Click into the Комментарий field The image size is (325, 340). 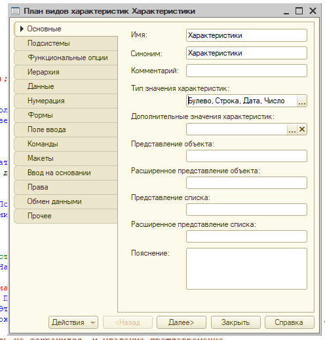click(x=246, y=71)
